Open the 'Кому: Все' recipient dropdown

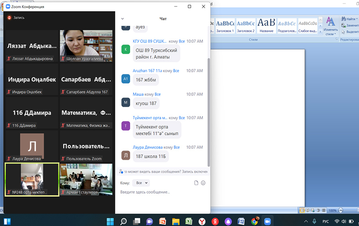point(141,183)
